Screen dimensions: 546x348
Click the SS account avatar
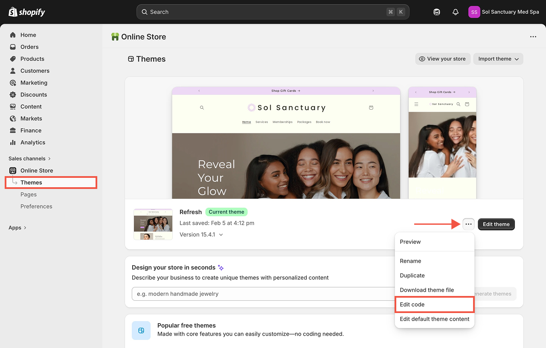[x=474, y=12]
